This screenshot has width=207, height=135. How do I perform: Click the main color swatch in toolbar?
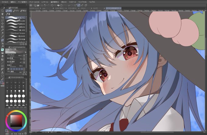[2, 82]
